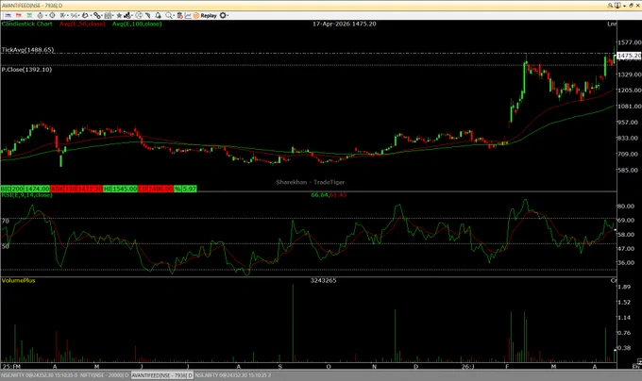Open the dropdown arrow beside the gear icon
Screen dimensions: 642x381
tap(228, 15)
